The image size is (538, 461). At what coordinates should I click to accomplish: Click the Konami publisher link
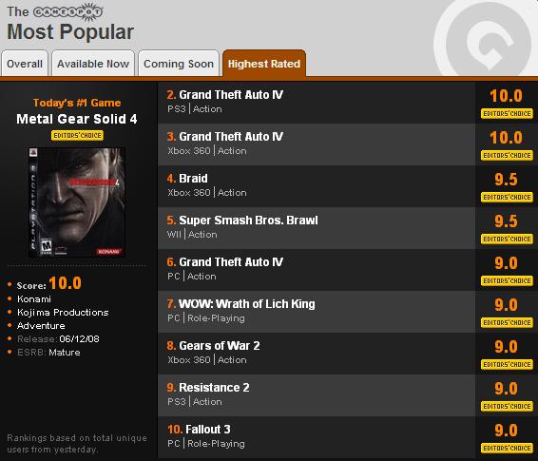click(34, 299)
